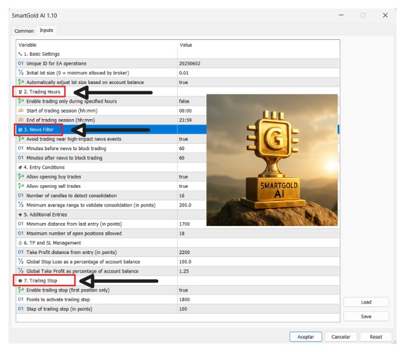Click fraction icon beside Minimum average range

pos(21,205)
